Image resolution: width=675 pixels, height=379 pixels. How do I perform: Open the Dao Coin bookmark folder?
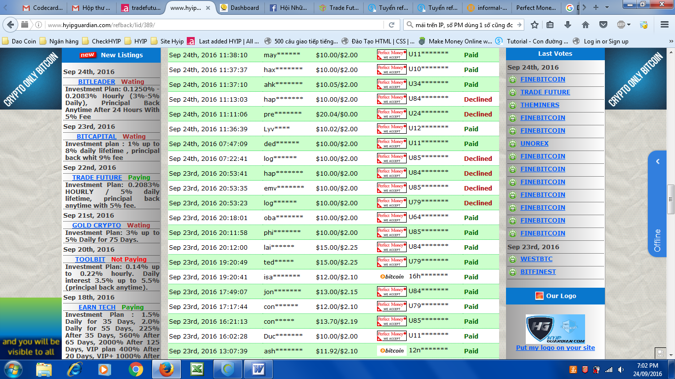tap(19, 41)
